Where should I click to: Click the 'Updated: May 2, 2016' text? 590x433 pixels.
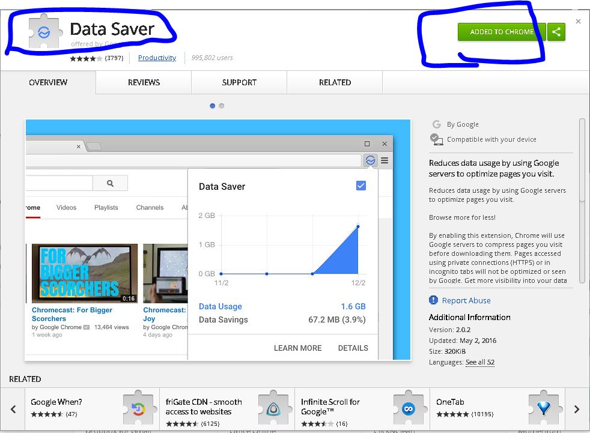tap(463, 341)
